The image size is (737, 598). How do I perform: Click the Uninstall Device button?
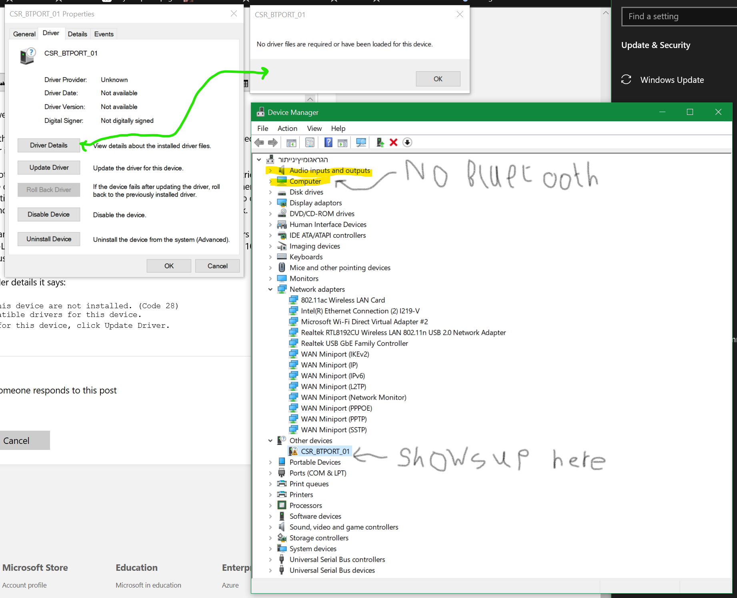[49, 239]
